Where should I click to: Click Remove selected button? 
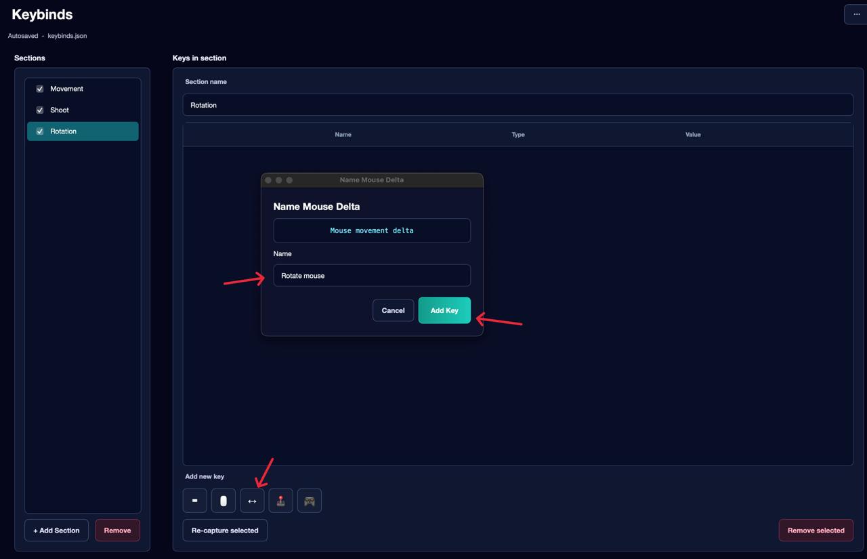coord(816,531)
